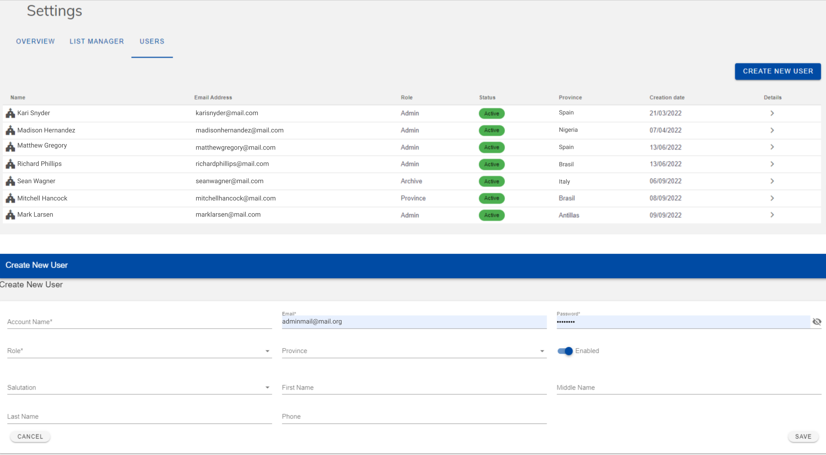Image resolution: width=826 pixels, height=455 pixels.
Task: Click the Active status badge for Kari Snyder
Action: [492, 113]
